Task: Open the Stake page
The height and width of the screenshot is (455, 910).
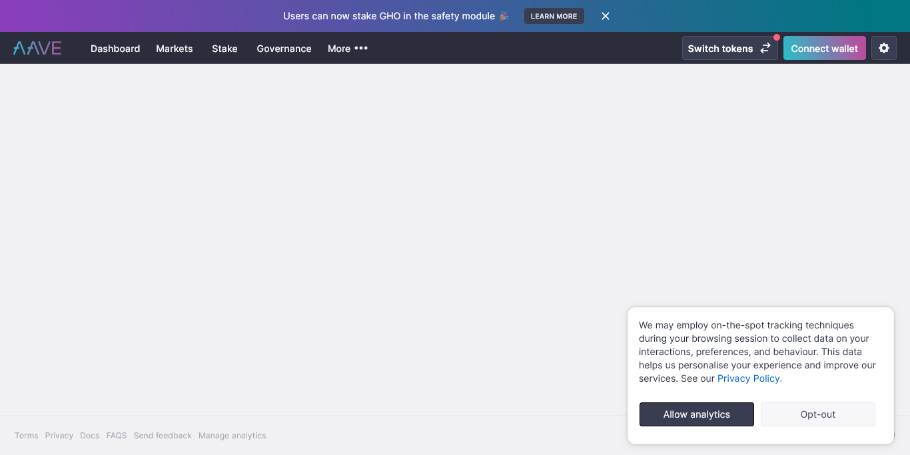Action: pyautogui.click(x=225, y=49)
